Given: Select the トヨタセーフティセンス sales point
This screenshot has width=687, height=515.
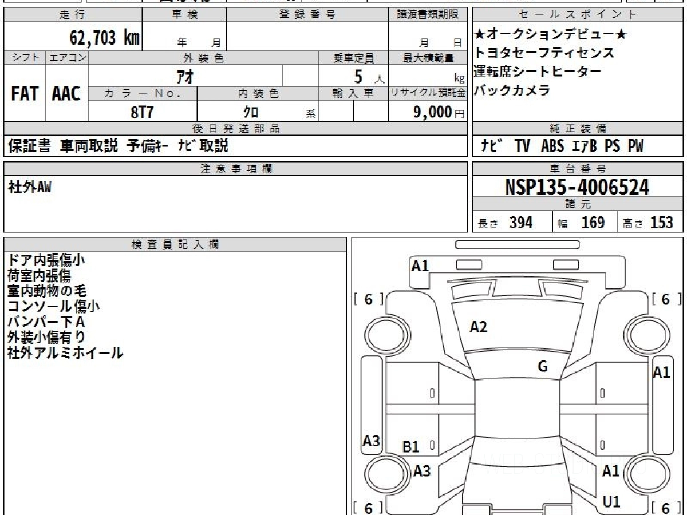Looking at the screenshot, I should click(544, 53).
